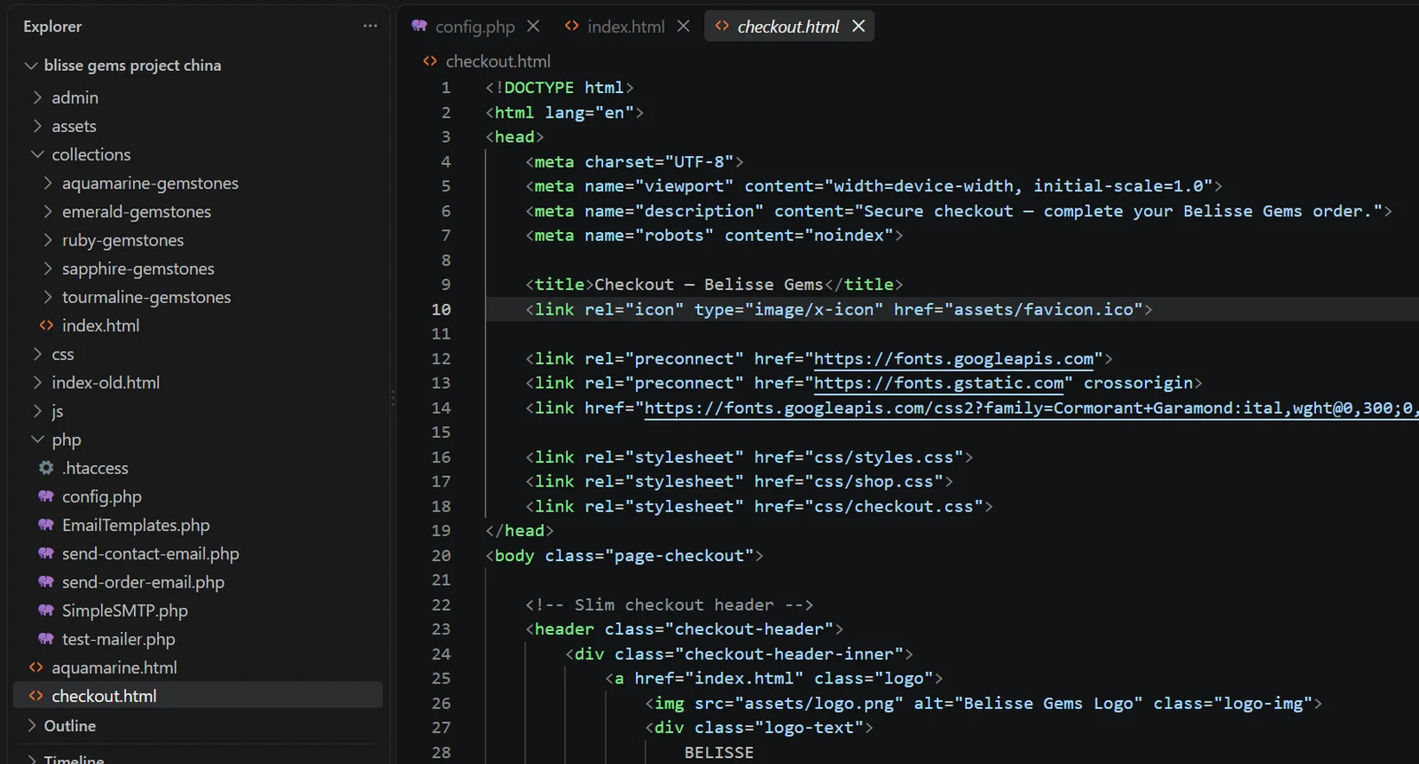The height and width of the screenshot is (764, 1419).
Task: Expand the aquamarine-gemstones folder
Action: (x=48, y=183)
